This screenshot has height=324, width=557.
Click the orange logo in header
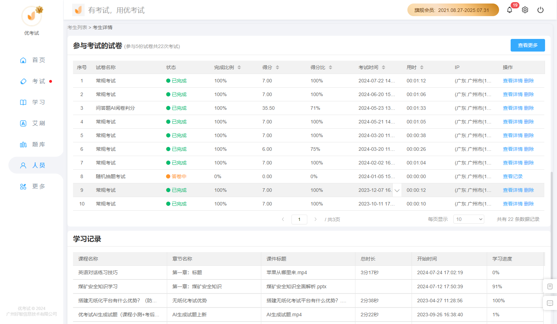[x=78, y=10]
